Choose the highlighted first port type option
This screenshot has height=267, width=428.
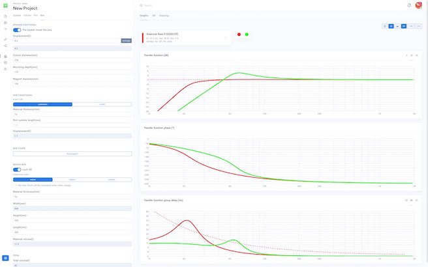coord(42,104)
